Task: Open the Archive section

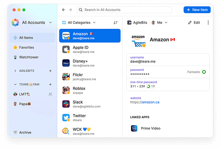Action: click(x=32, y=132)
